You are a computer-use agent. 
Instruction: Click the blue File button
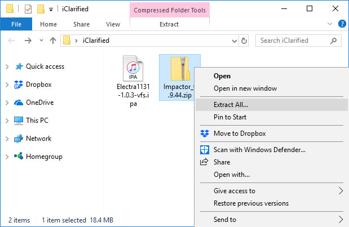click(16, 24)
